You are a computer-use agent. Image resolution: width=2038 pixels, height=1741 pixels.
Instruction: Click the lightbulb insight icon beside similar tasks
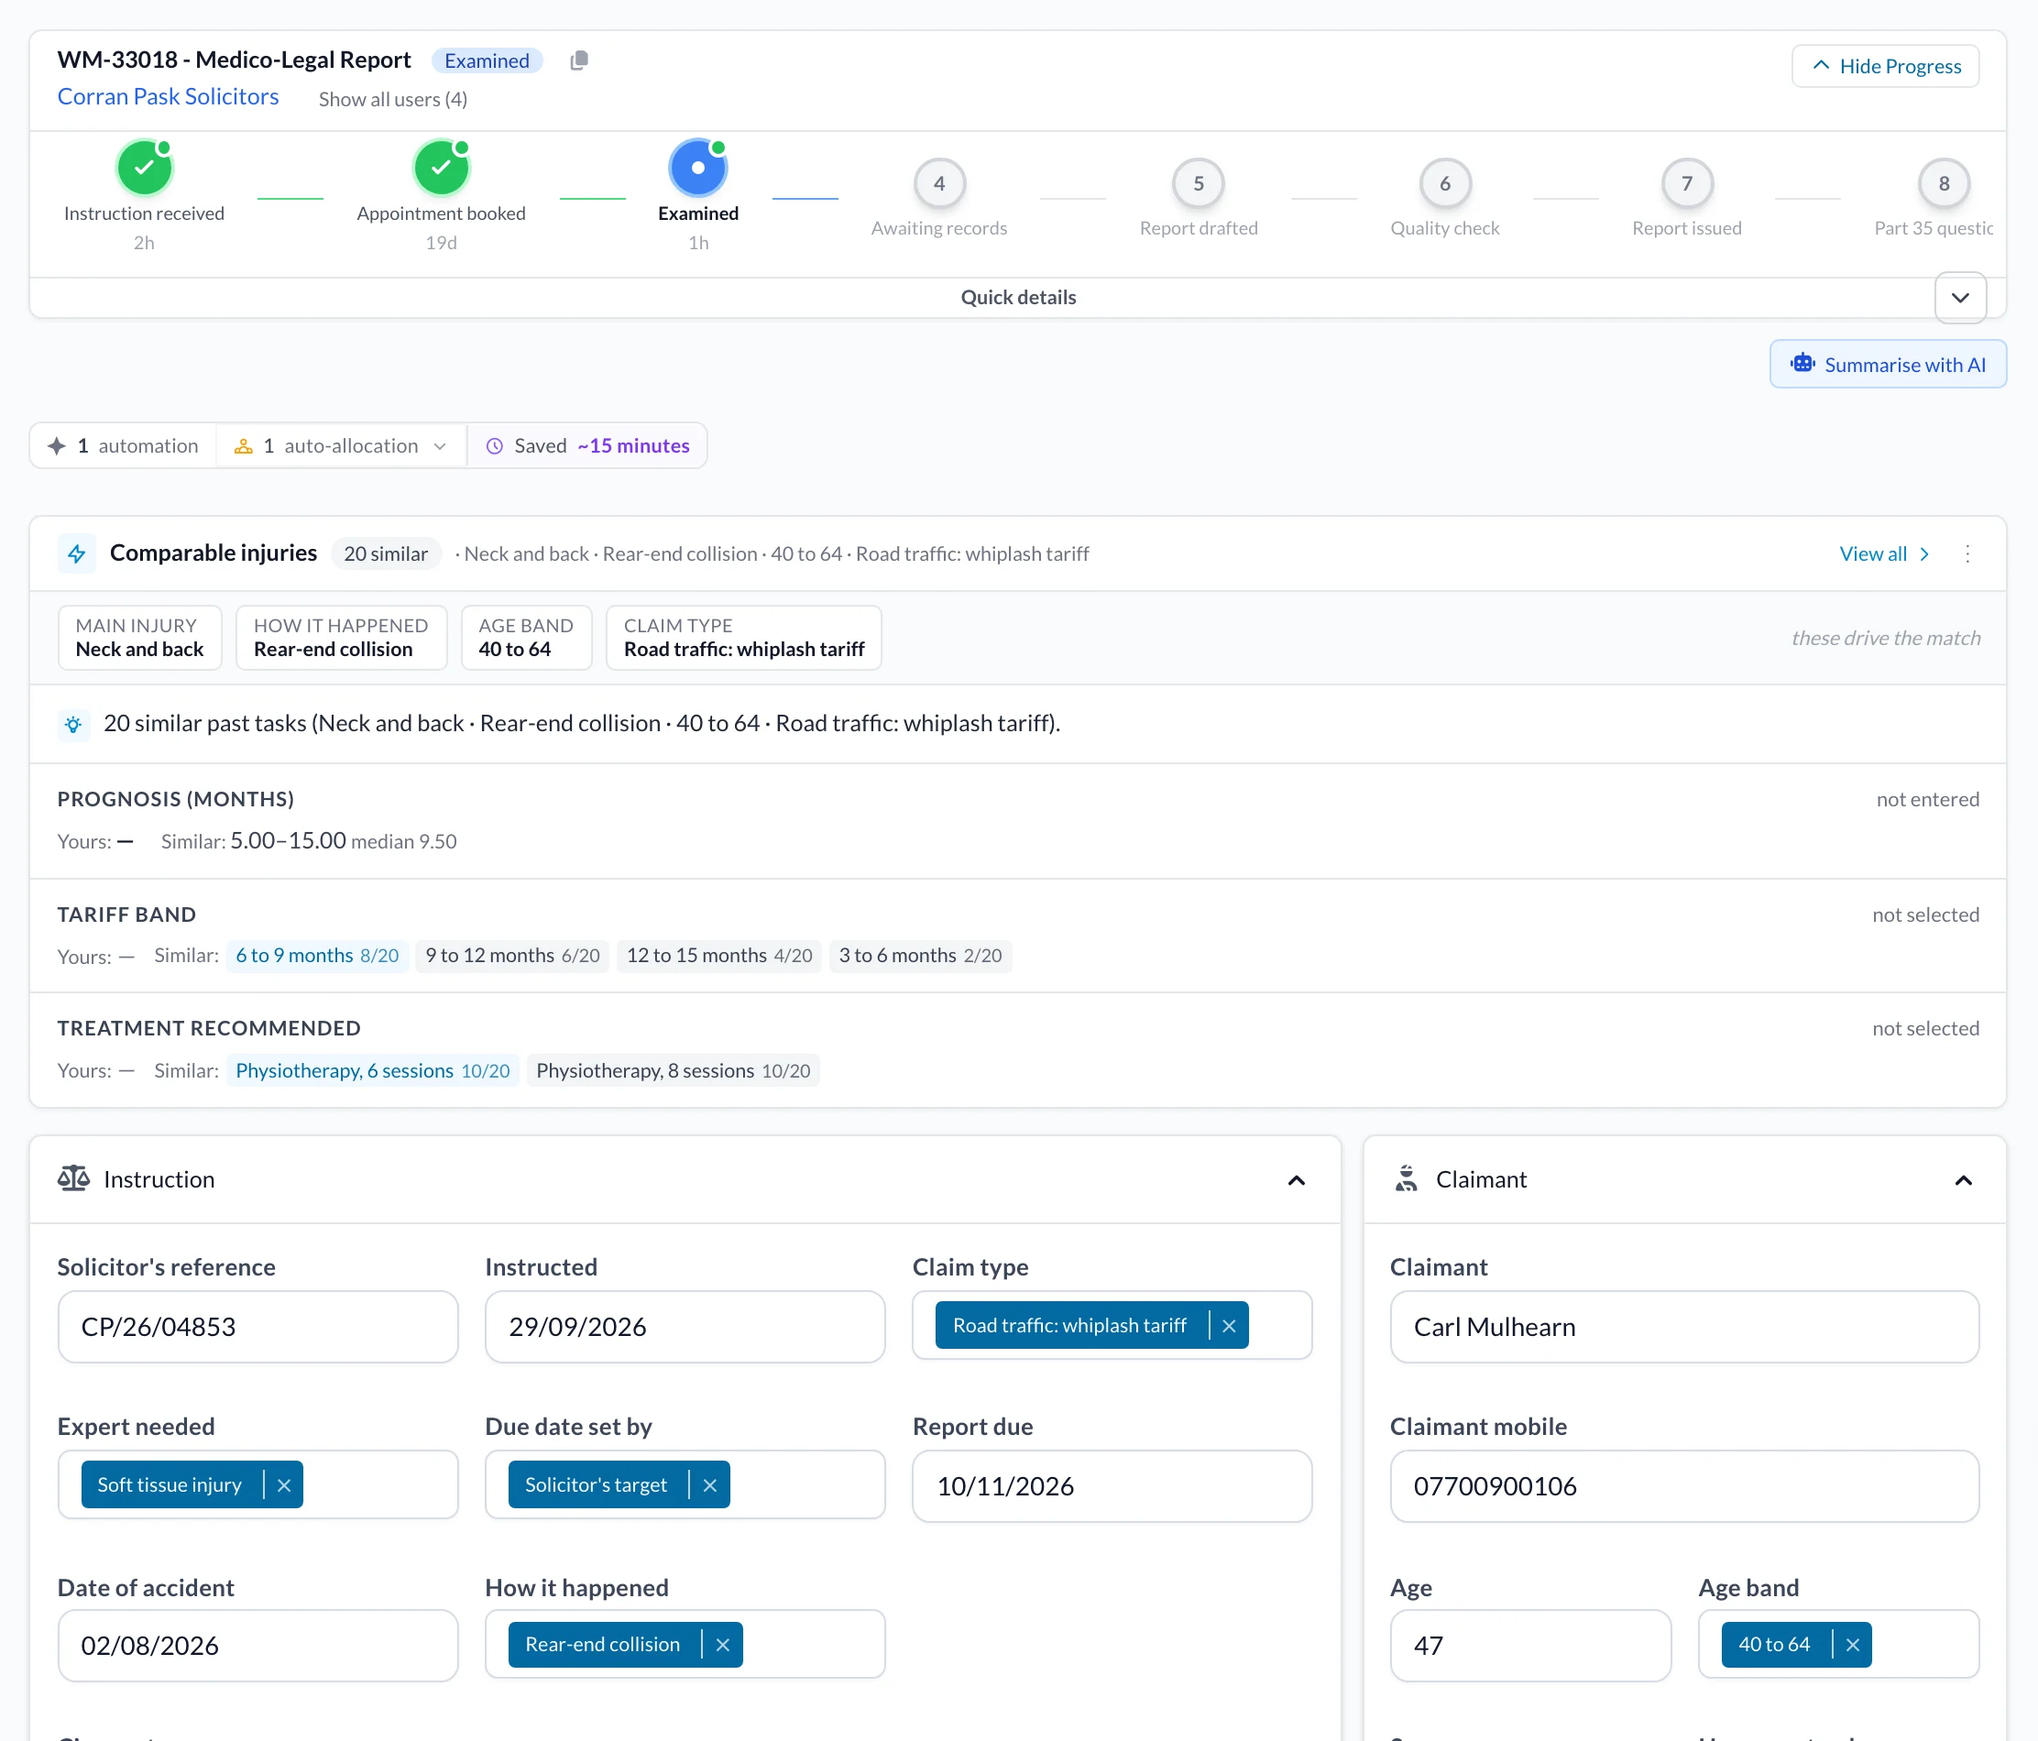coord(74,725)
